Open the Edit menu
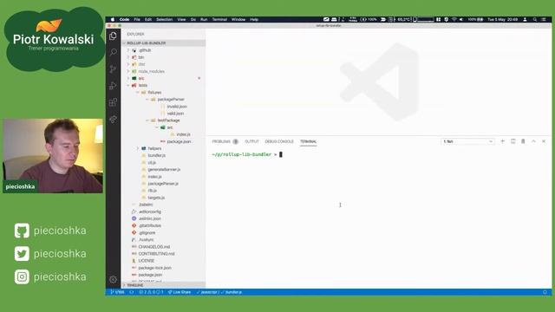 tap(148, 19)
